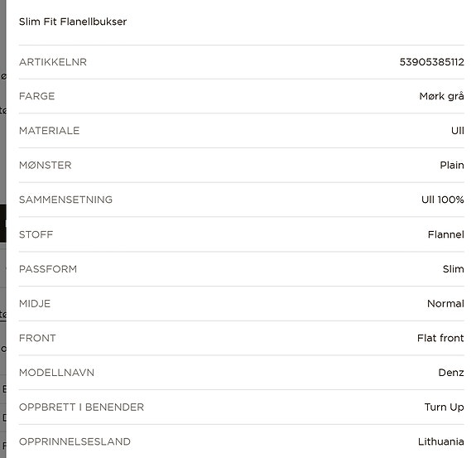Image resolution: width=476 pixels, height=458 pixels.
Task: Click the Slim Fit Flanellbukser title
Action: coord(73,22)
